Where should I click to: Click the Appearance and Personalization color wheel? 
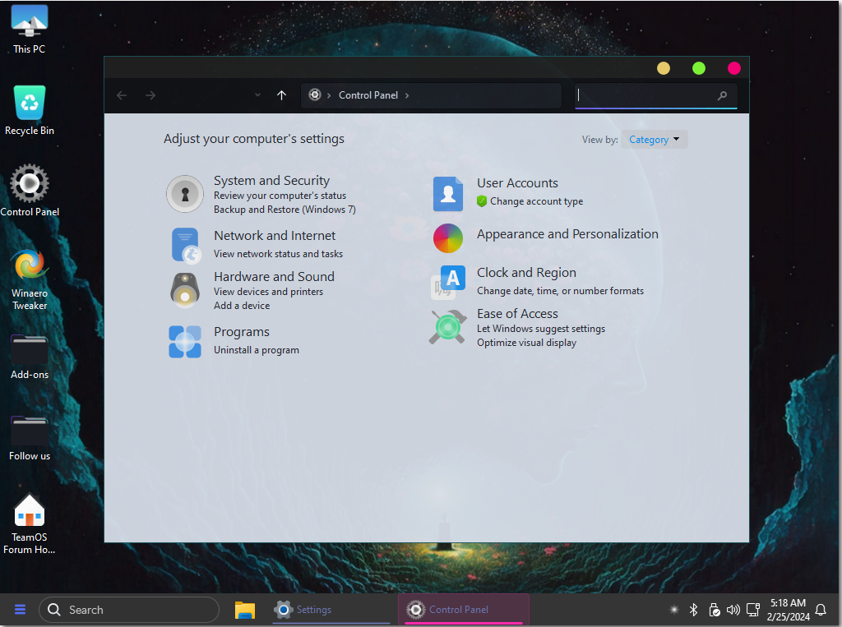coord(448,238)
